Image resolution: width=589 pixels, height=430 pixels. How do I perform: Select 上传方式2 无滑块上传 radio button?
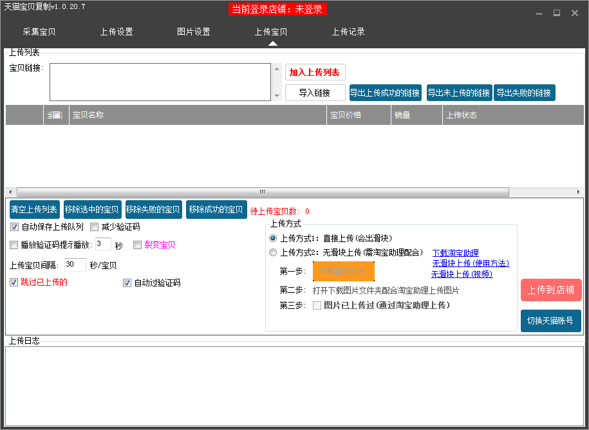(x=273, y=253)
